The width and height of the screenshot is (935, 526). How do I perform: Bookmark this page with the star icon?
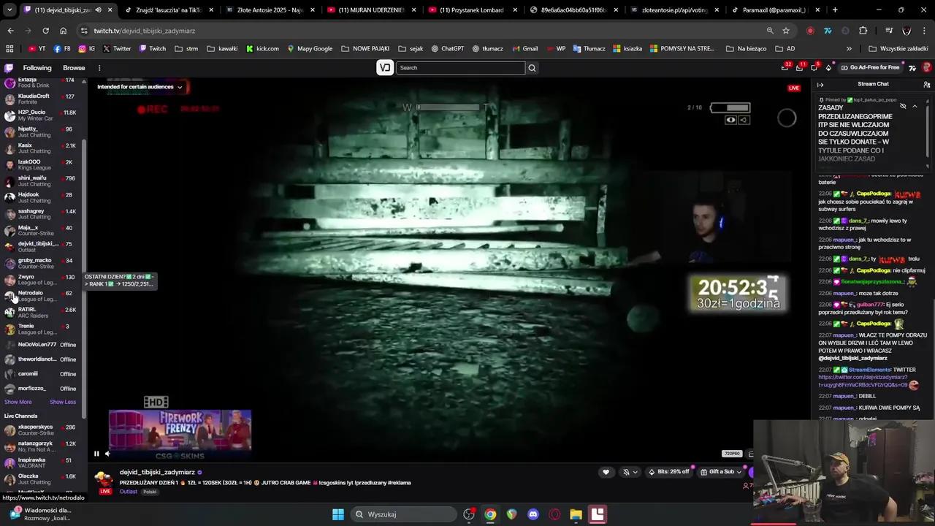786,31
